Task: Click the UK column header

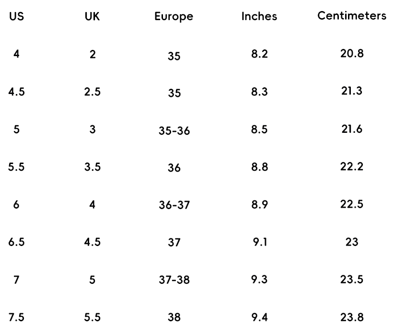Action: pos(92,16)
